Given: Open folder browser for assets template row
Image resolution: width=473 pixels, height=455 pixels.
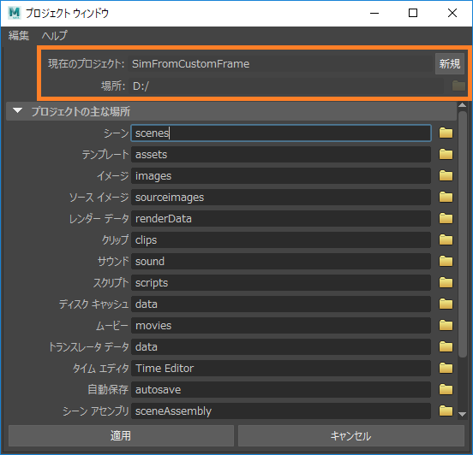Looking at the screenshot, I should click(x=446, y=154).
